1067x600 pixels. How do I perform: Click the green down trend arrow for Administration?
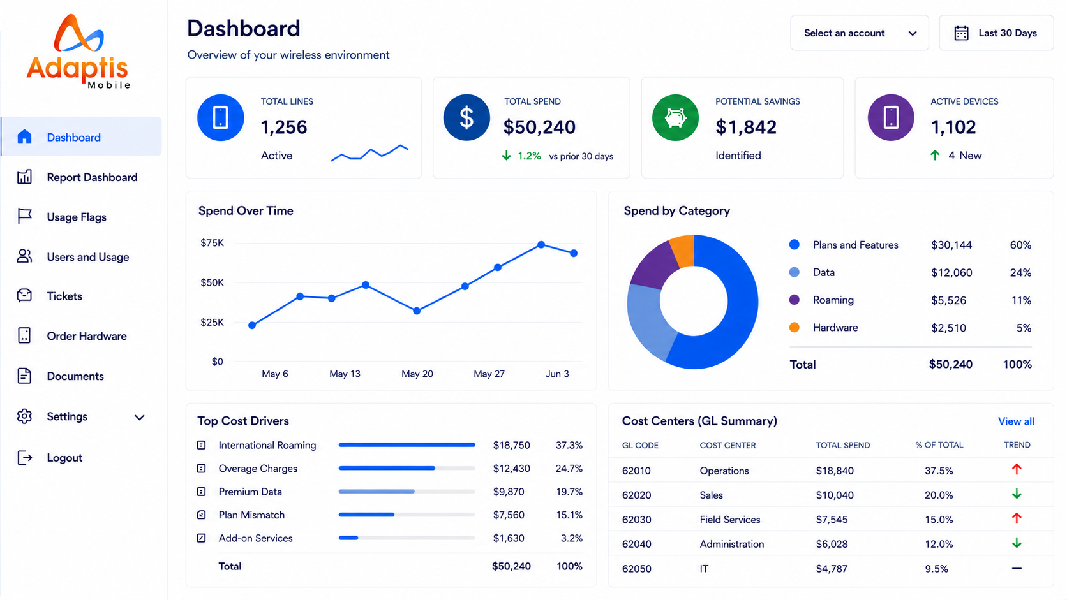1017,543
